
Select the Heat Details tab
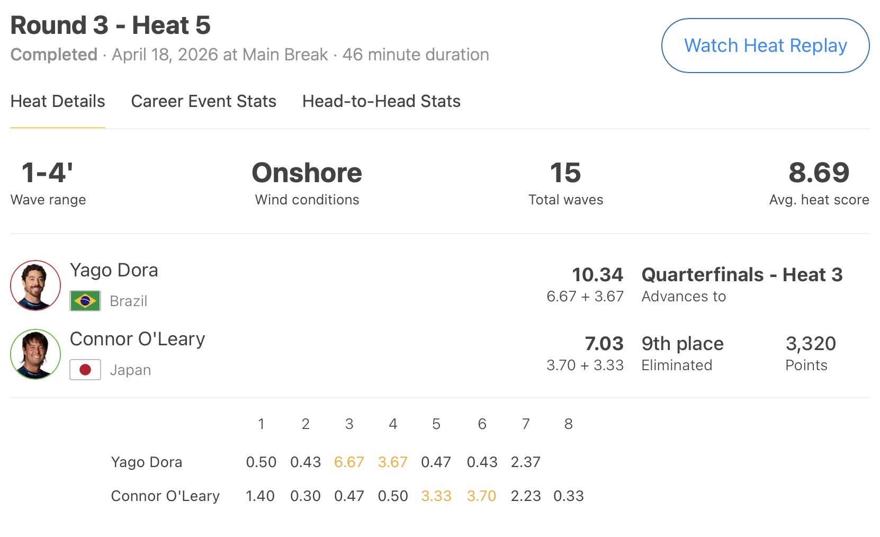58,101
